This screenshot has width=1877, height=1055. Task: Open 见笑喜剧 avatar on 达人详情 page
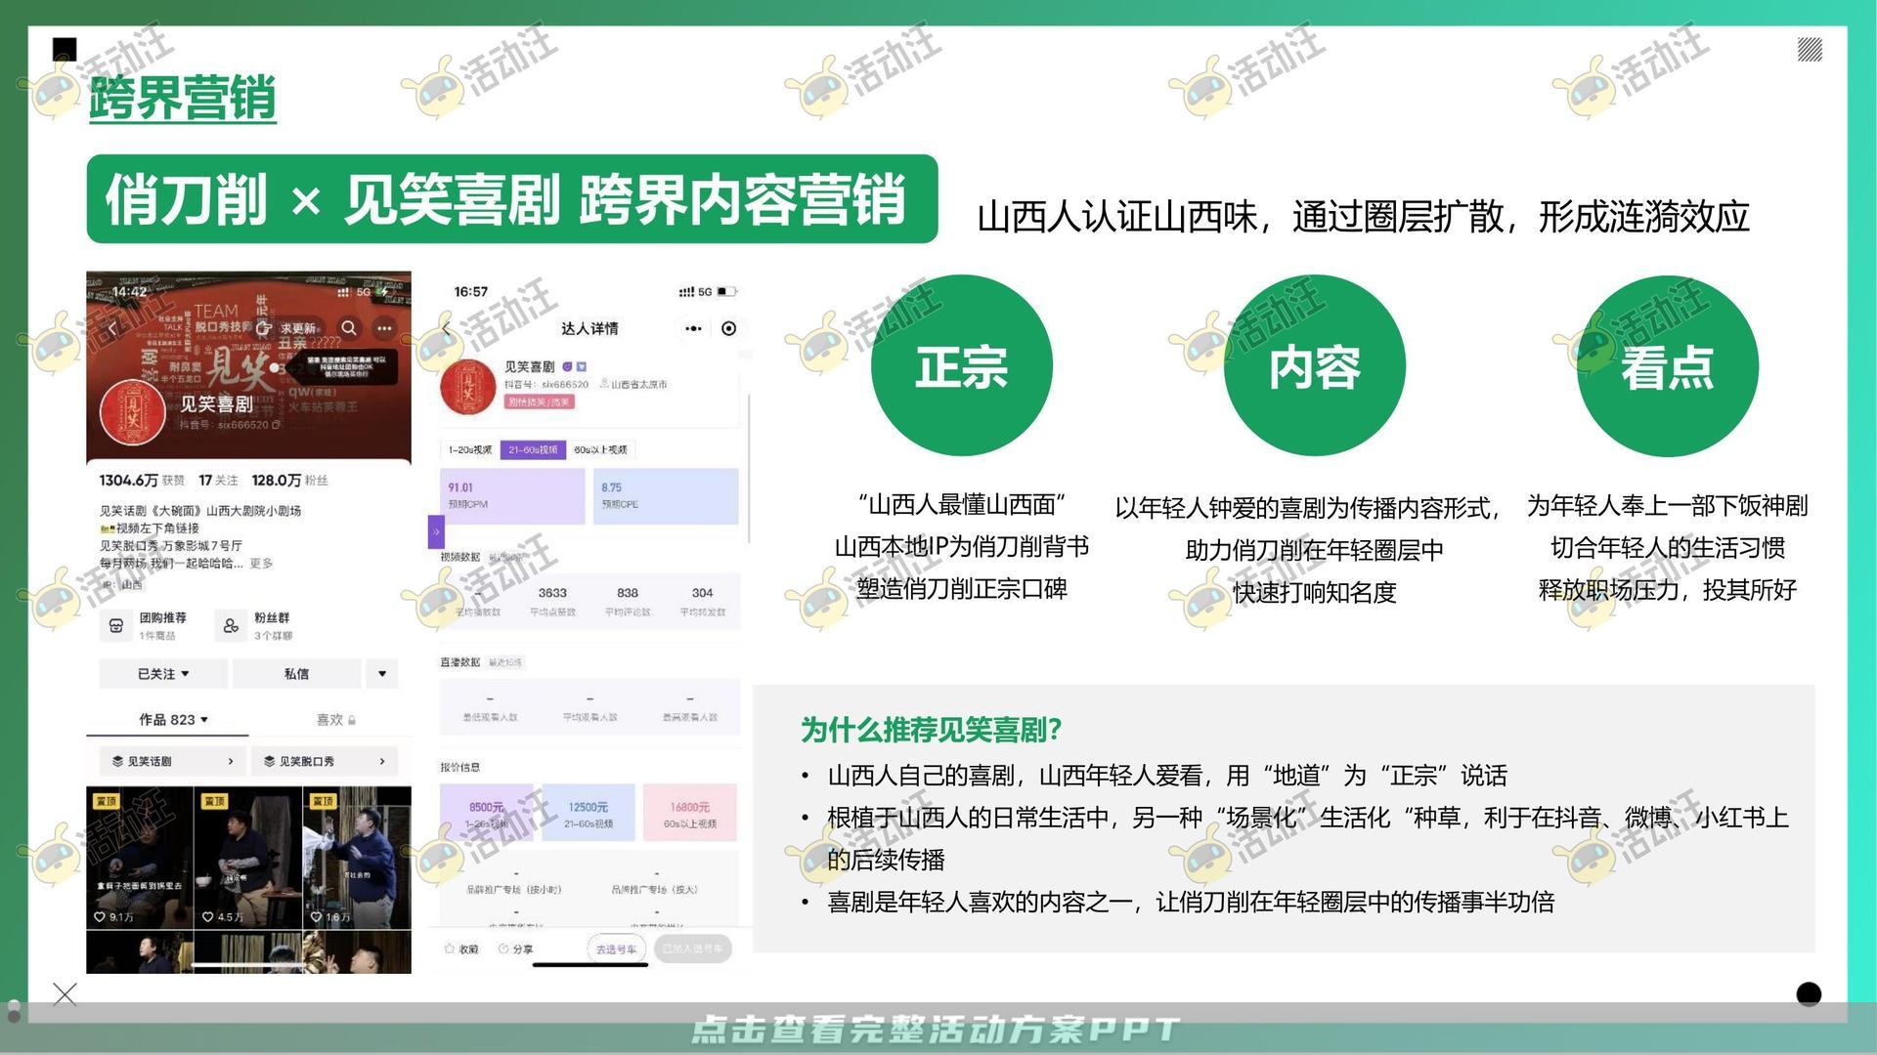467,387
